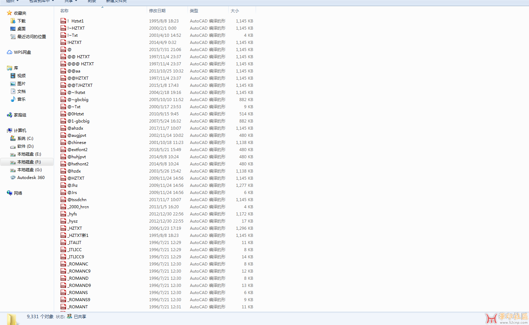
Task: Click the 音乐 music note icon
Action: (13, 99)
